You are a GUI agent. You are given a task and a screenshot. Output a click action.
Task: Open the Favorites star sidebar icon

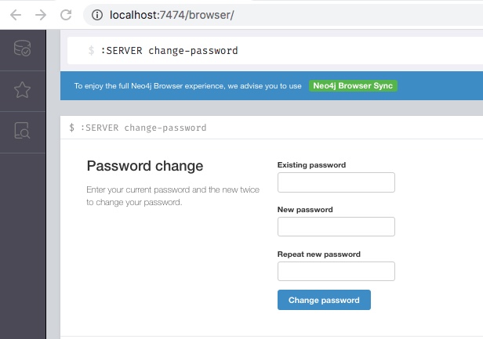[x=22, y=91]
